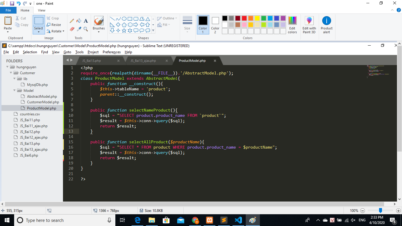Open the Preferences menu in Sublime
Image resolution: width=402 pixels, height=226 pixels.
pos(112,52)
